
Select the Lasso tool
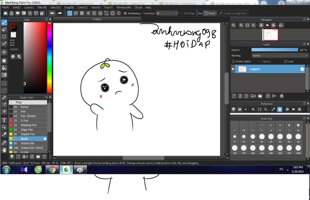coord(4,90)
